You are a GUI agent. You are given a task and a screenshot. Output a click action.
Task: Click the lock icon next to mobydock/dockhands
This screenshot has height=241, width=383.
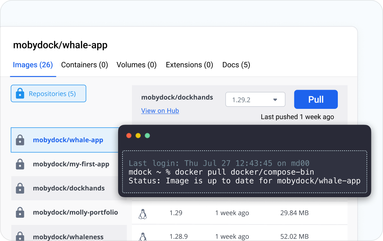coord(20,188)
